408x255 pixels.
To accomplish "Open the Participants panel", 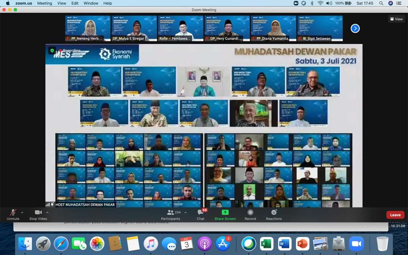I will 171,215.
